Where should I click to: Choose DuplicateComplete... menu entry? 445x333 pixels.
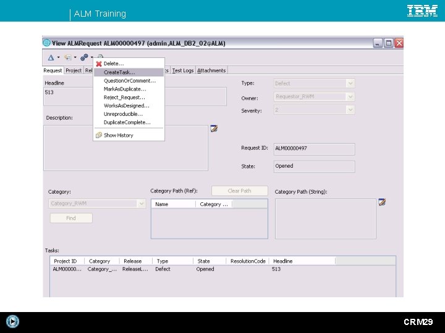(x=127, y=122)
